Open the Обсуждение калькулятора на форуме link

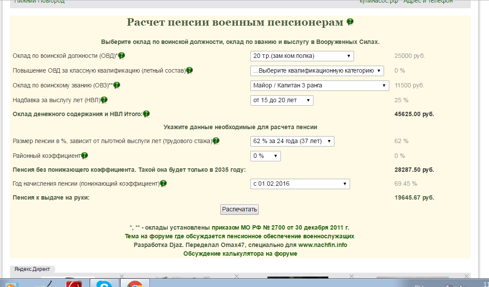click(x=241, y=254)
